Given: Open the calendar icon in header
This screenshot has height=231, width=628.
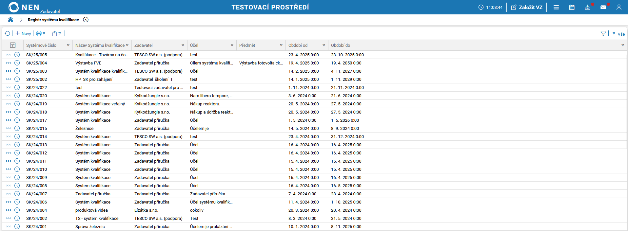Looking at the screenshot, I should 572,7.
